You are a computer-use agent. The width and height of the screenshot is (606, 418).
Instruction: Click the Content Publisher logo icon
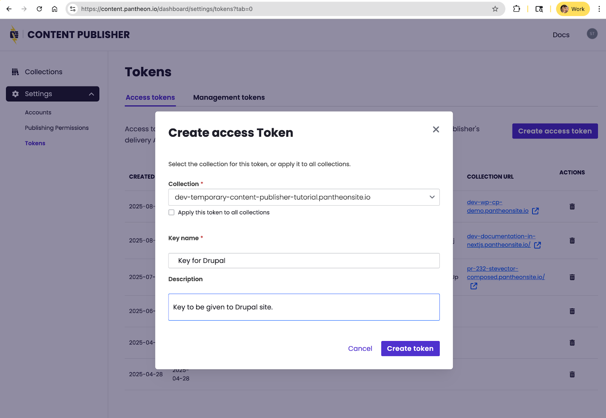pos(14,35)
